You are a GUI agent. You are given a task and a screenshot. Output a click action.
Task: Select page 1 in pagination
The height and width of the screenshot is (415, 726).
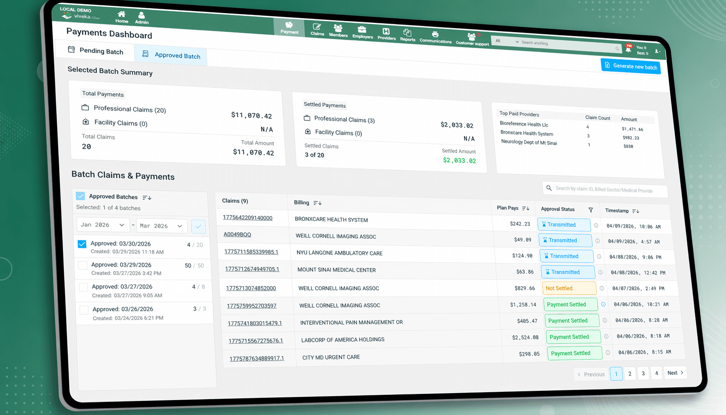(x=616, y=374)
